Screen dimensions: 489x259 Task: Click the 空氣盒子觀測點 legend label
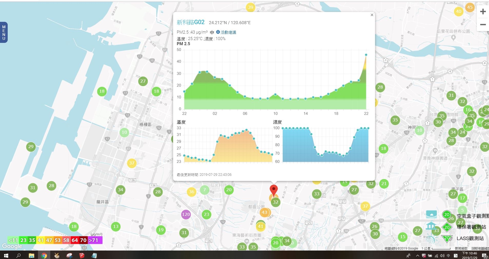click(473, 216)
